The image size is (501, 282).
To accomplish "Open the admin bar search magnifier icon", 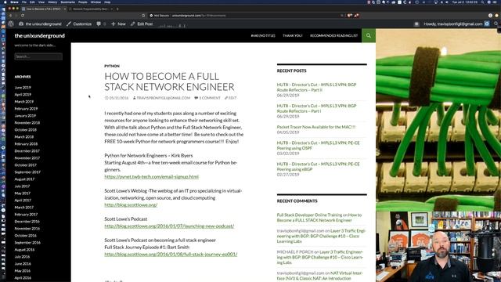I will tap(496, 23).
